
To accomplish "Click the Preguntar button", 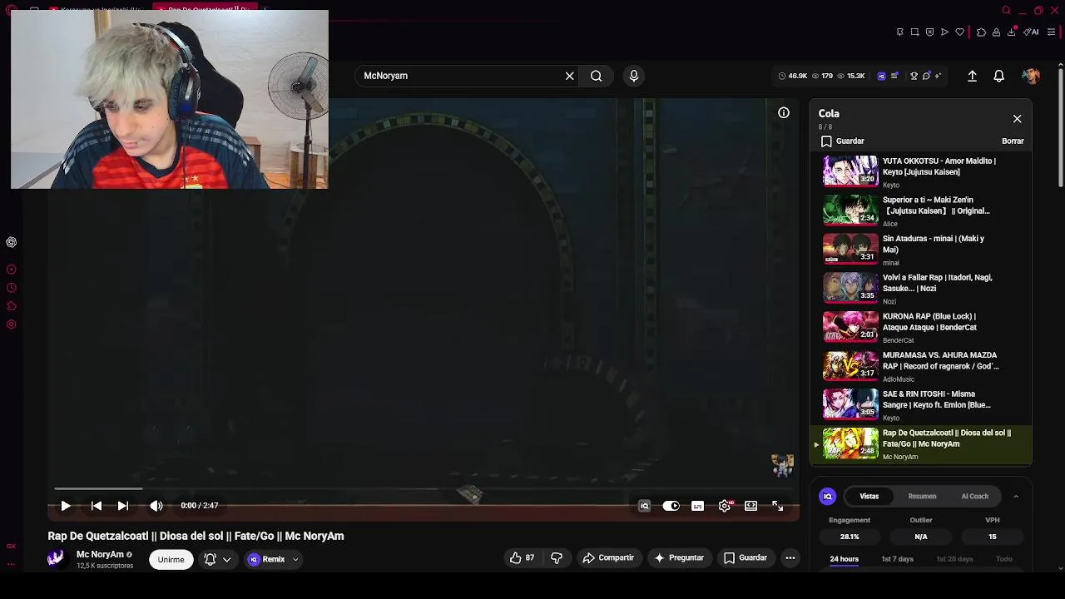I will pos(679,558).
